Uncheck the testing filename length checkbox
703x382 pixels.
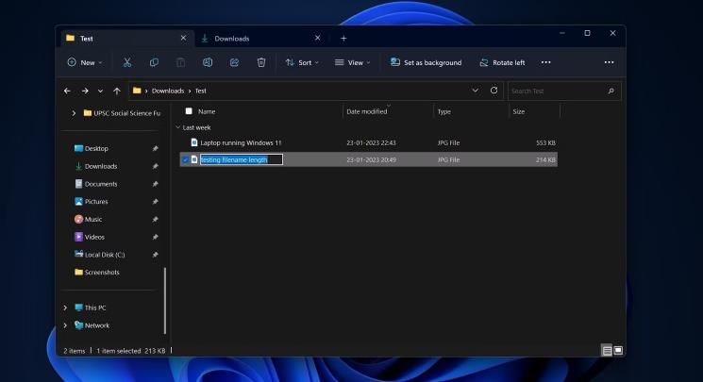pyautogui.click(x=185, y=159)
